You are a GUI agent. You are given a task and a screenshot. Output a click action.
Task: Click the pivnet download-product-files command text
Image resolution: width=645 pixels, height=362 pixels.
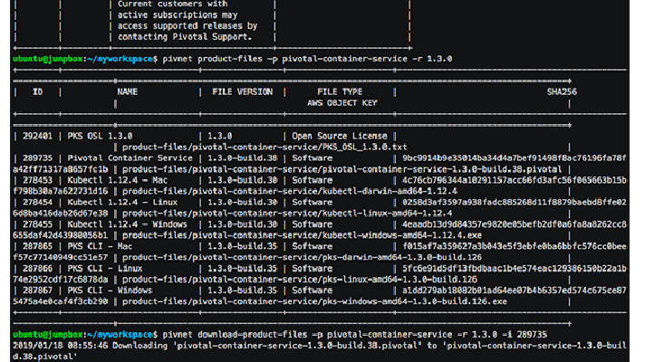(x=354, y=335)
